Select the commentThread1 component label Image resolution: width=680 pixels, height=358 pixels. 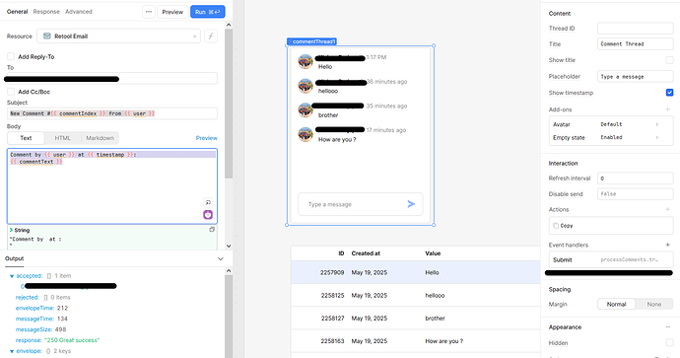[x=311, y=41]
